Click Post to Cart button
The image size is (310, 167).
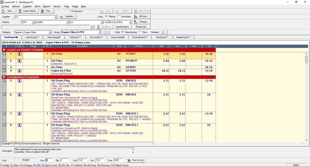135,160
